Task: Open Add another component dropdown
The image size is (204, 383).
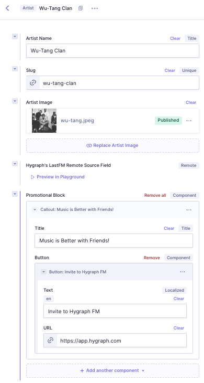Action: click(x=112, y=370)
